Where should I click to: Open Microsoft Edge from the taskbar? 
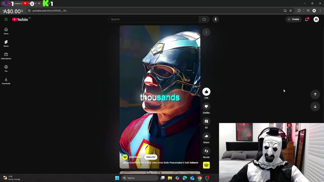coord(185,178)
